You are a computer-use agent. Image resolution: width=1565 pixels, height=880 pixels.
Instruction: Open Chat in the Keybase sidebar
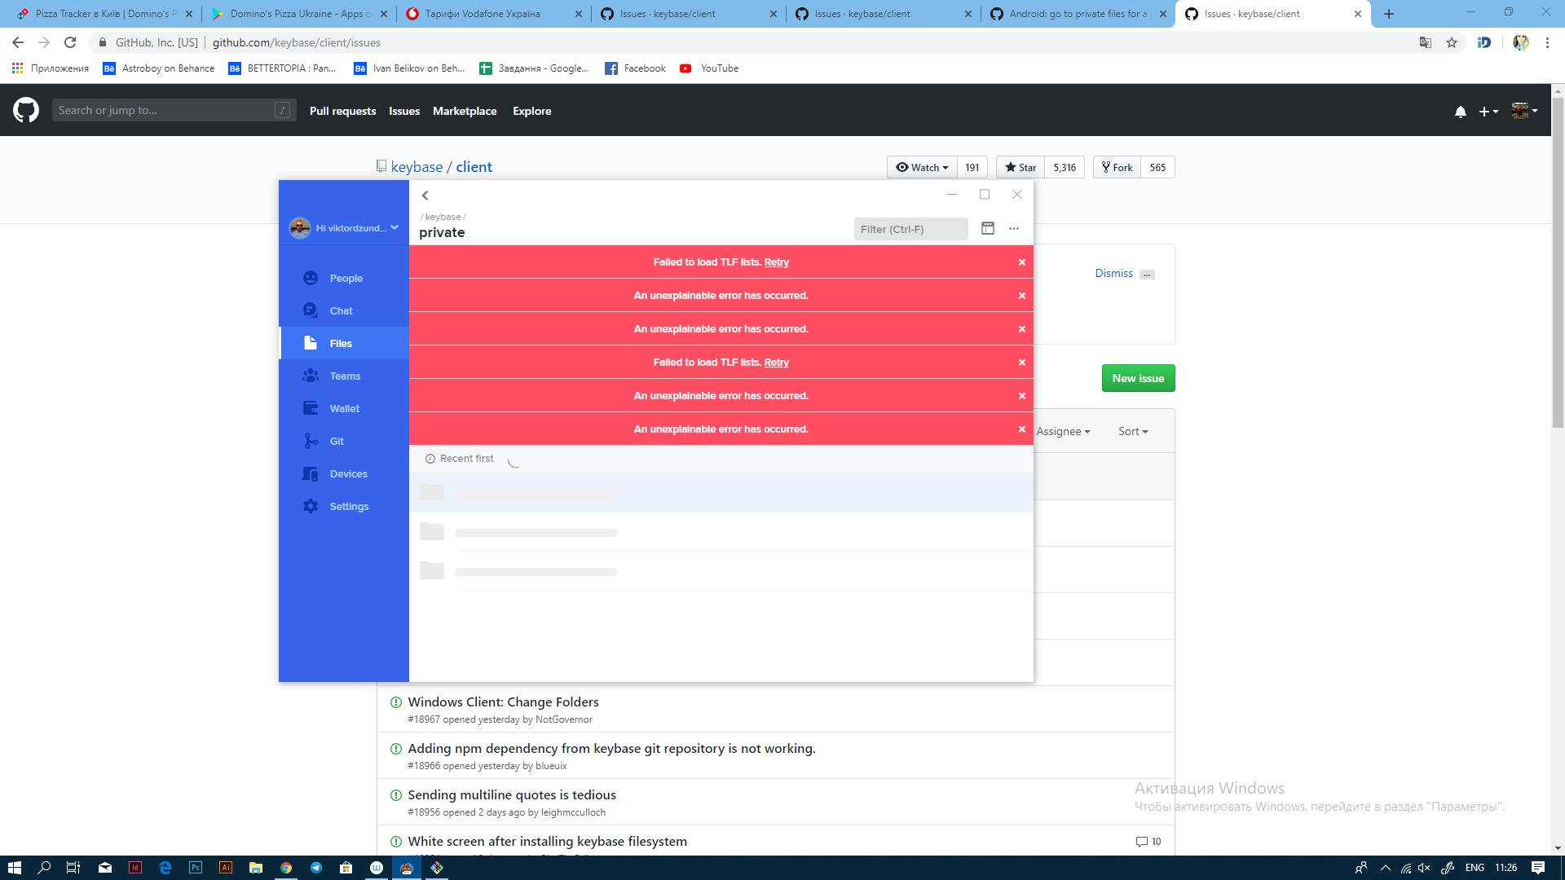pyautogui.click(x=340, y=310)
